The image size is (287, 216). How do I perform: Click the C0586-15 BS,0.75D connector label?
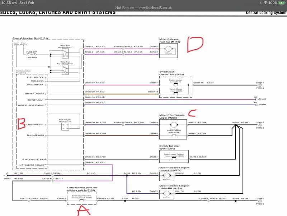tap(95, 157)
